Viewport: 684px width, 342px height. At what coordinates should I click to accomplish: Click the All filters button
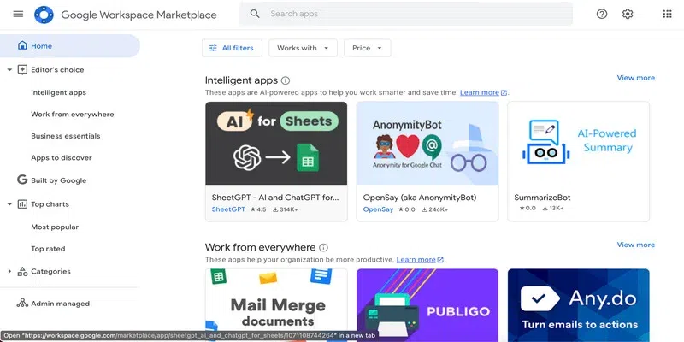[232, 48]
